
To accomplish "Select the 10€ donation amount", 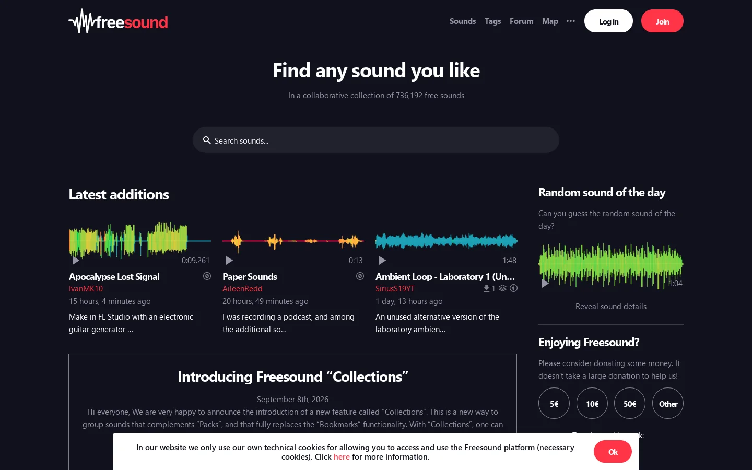I will click(592, 403).
